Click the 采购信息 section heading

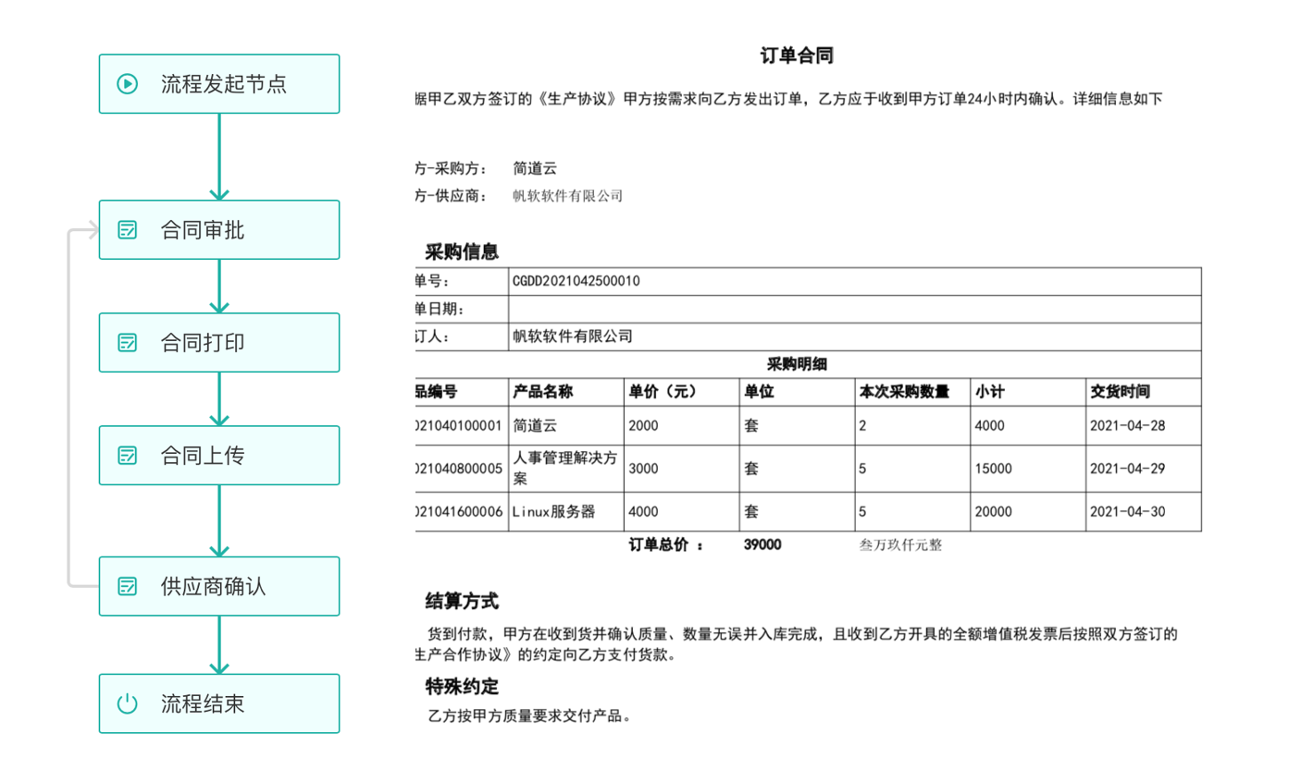click(x=462, y=251)
